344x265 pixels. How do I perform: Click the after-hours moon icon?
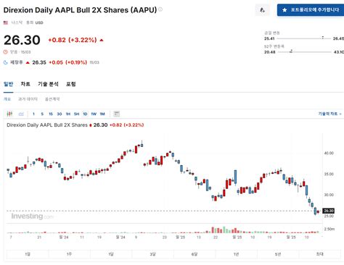pyautogui.click(x=6, y=62)
